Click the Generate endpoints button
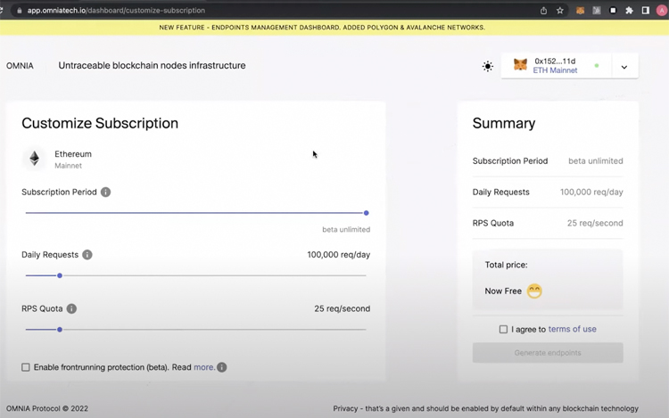 click(548, 353)
